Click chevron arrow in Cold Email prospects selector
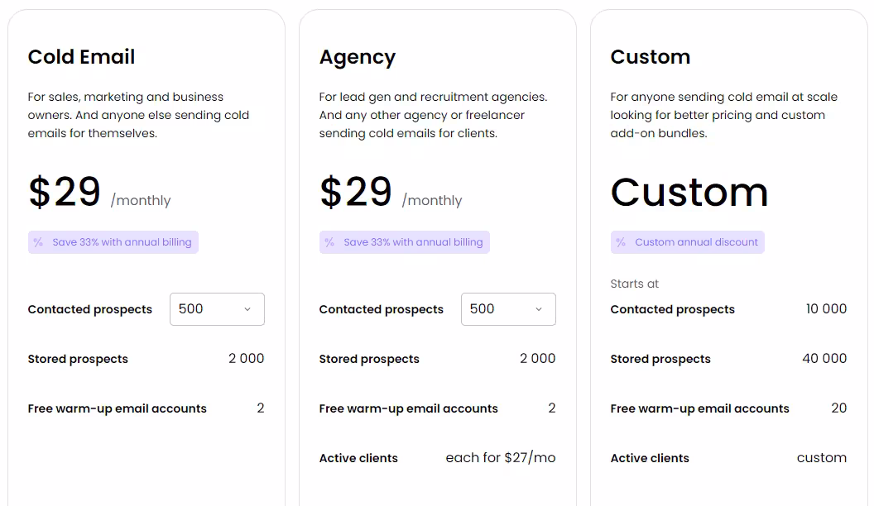874x506 pixels. (x=247, y=309)
